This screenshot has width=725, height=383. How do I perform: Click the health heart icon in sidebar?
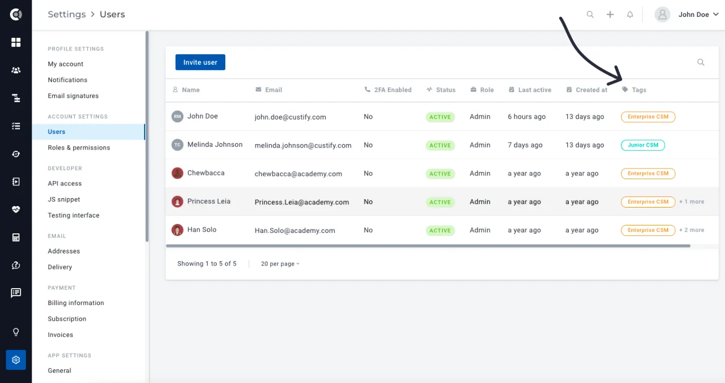pyautogui.click(x=16, y=210)
